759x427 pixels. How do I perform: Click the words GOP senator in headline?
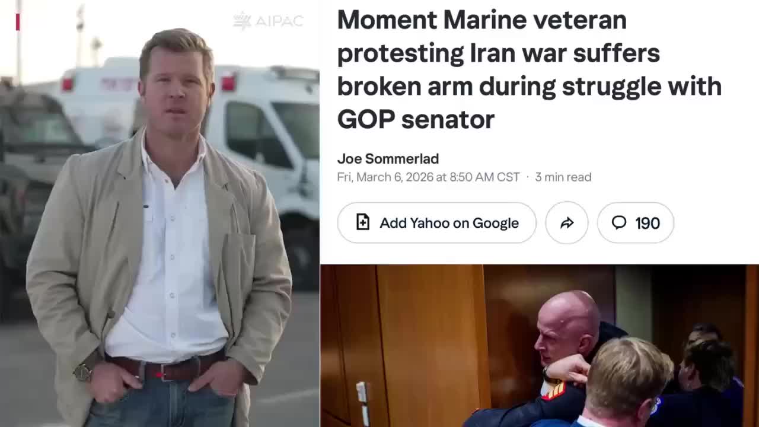(x=416, y=119)
